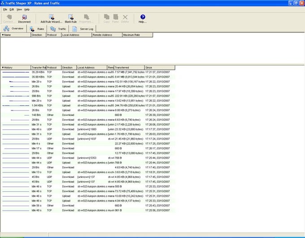Click the 10.00 KB transferred cell
The image size is (305, 238).
129,196
